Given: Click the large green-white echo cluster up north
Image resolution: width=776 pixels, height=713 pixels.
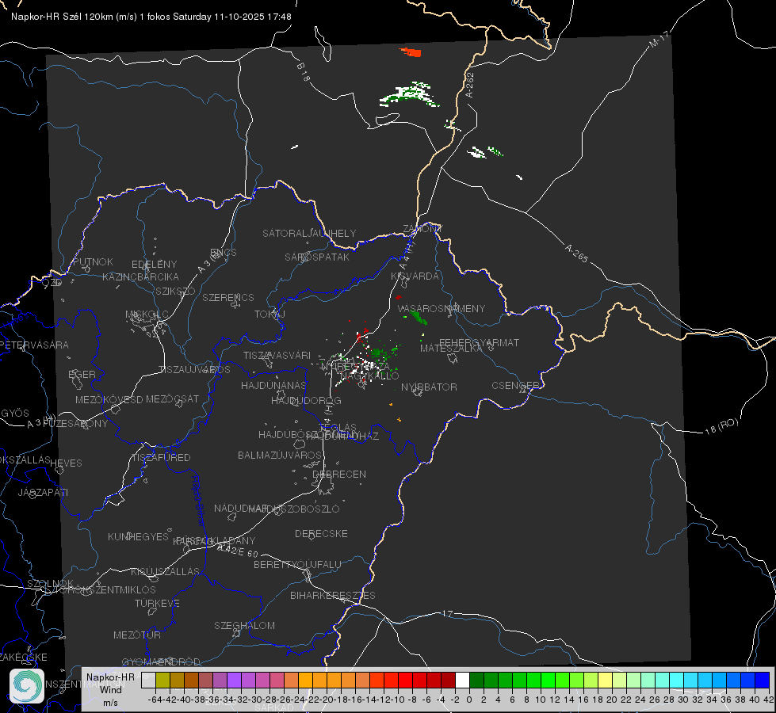Looking at the screenshot, I should [x=410, y=94].
